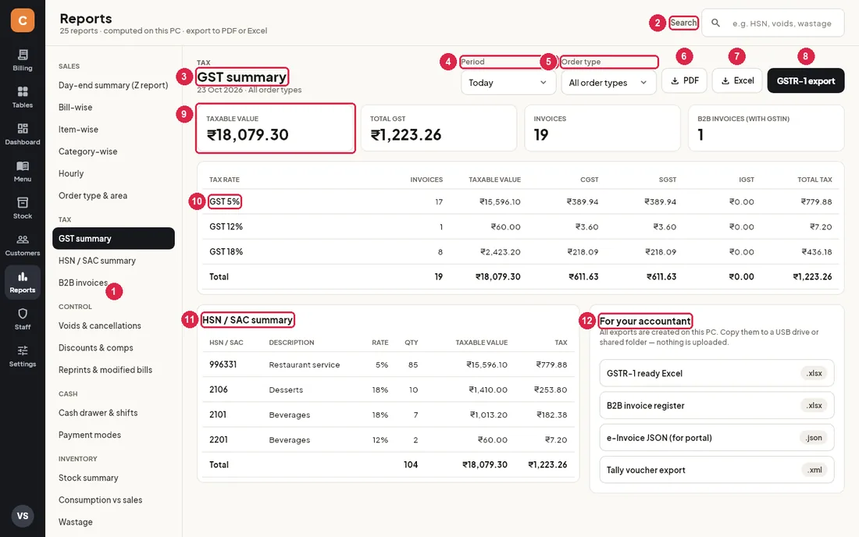Open Day-end summary (Z report)
The width and height of the screenshot is (859, 537).
[113, 85]
